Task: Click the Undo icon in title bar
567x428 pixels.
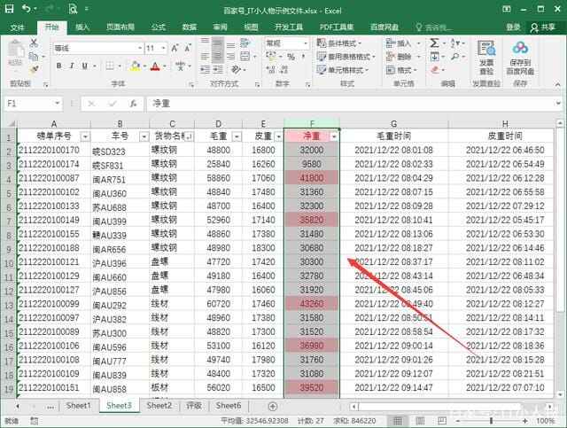Action: [x=26, y=8]
